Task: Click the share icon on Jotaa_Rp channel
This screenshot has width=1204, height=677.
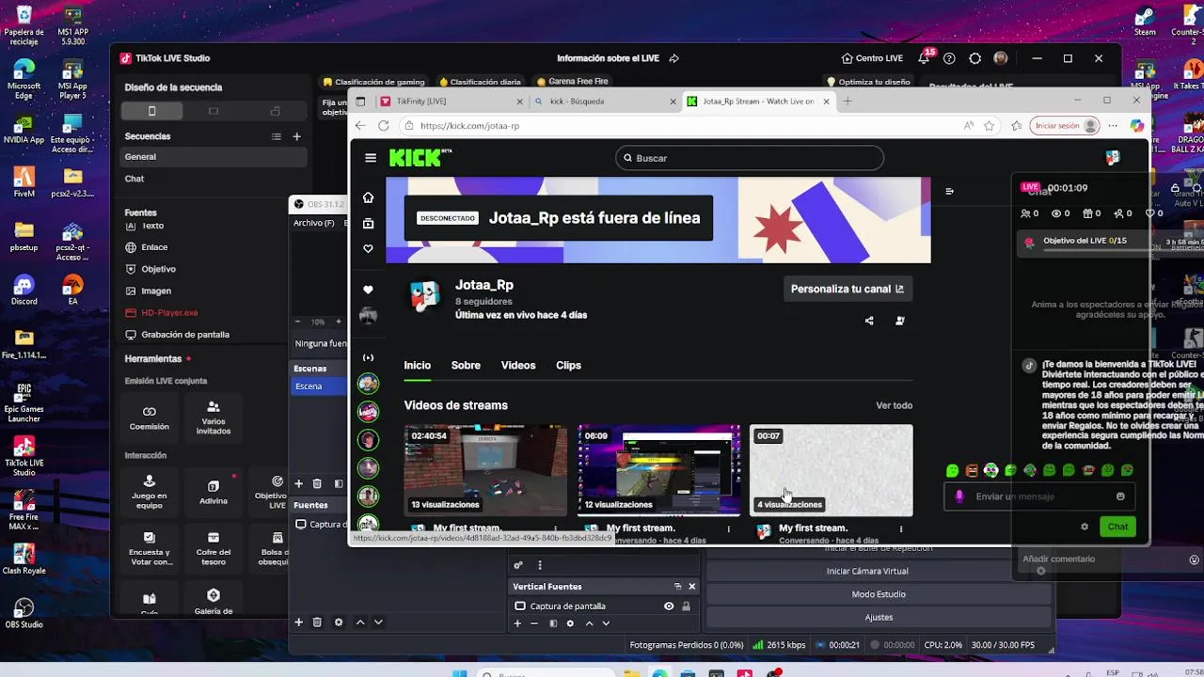Action: 869,321
